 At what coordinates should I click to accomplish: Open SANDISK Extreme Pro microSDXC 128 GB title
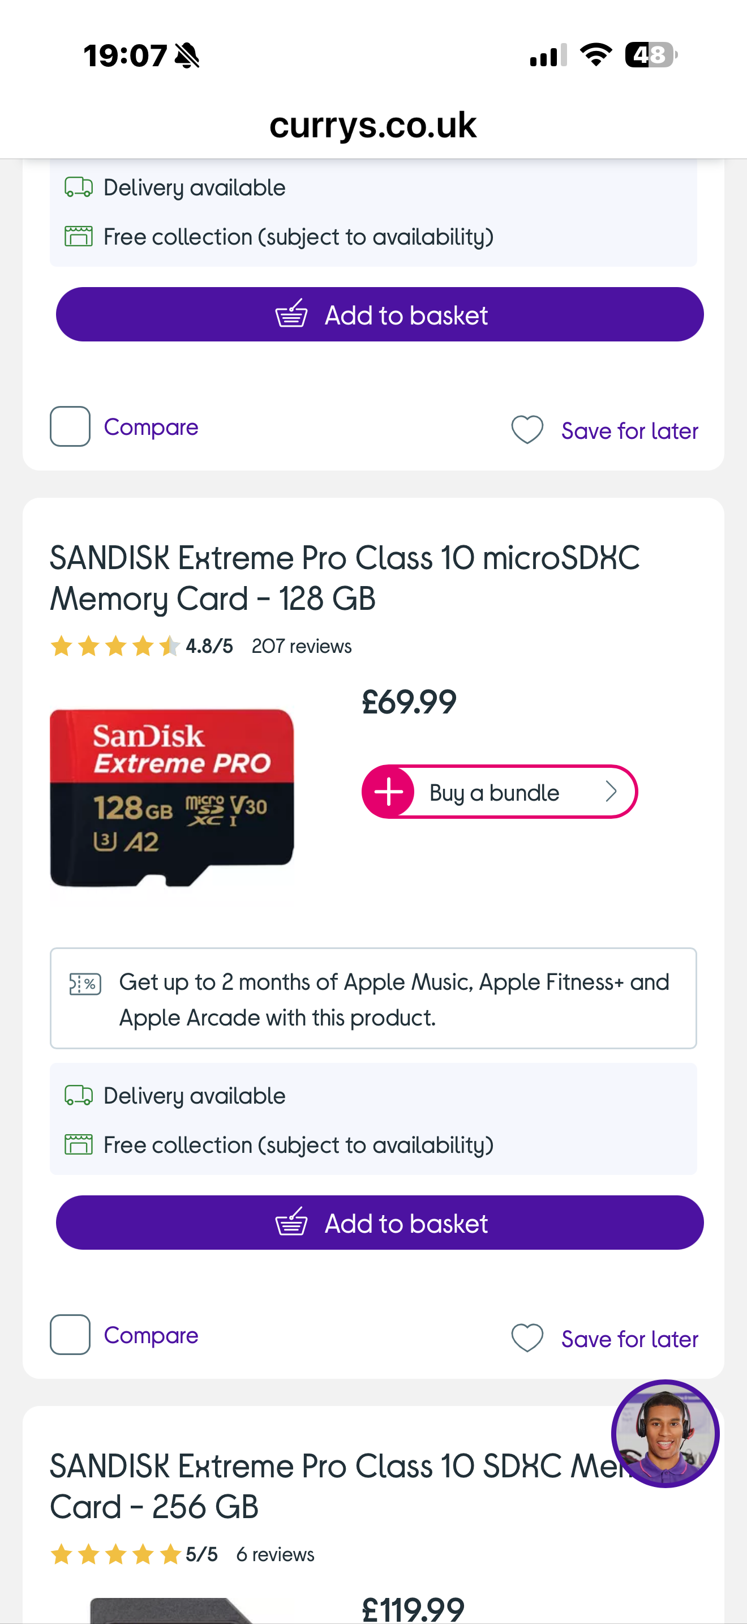pyautogui.click(x=345, y=578)
